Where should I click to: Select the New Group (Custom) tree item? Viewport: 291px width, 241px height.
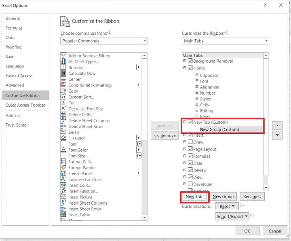click(x=219, y=129)
